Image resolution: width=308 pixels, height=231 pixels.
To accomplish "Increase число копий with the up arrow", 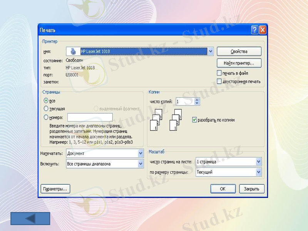I will click(x=197, y=99).
